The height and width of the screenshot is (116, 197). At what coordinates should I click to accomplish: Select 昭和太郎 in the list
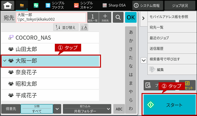tap(50, 84)
